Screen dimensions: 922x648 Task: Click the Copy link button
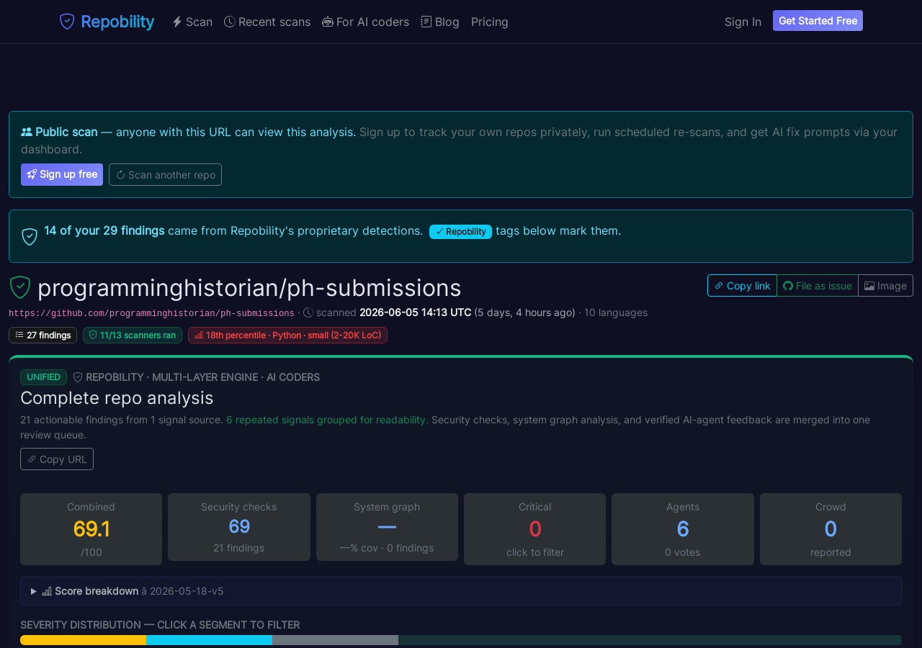point(742,285)
